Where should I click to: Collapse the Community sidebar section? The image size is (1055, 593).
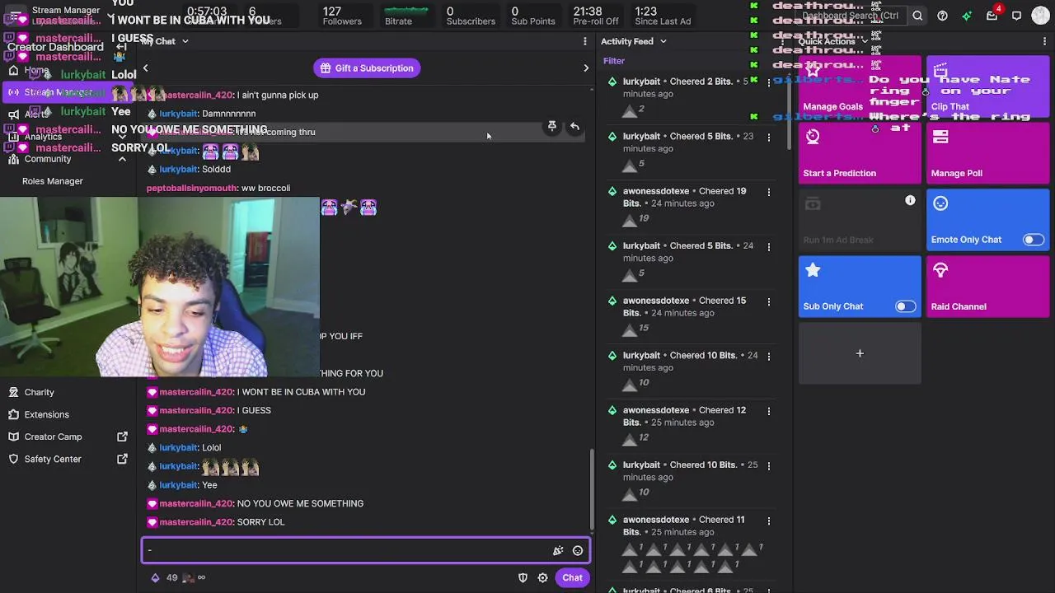(x=122, y=159)
